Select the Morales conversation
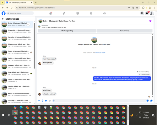Viewport: 157px width, 125px height. point(17,66)
